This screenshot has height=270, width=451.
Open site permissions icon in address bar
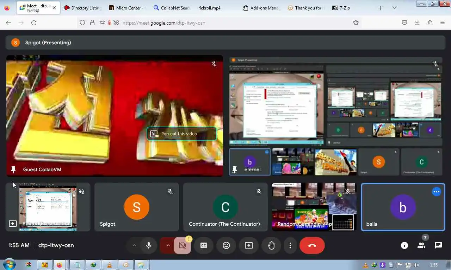(x=102, y=22)
